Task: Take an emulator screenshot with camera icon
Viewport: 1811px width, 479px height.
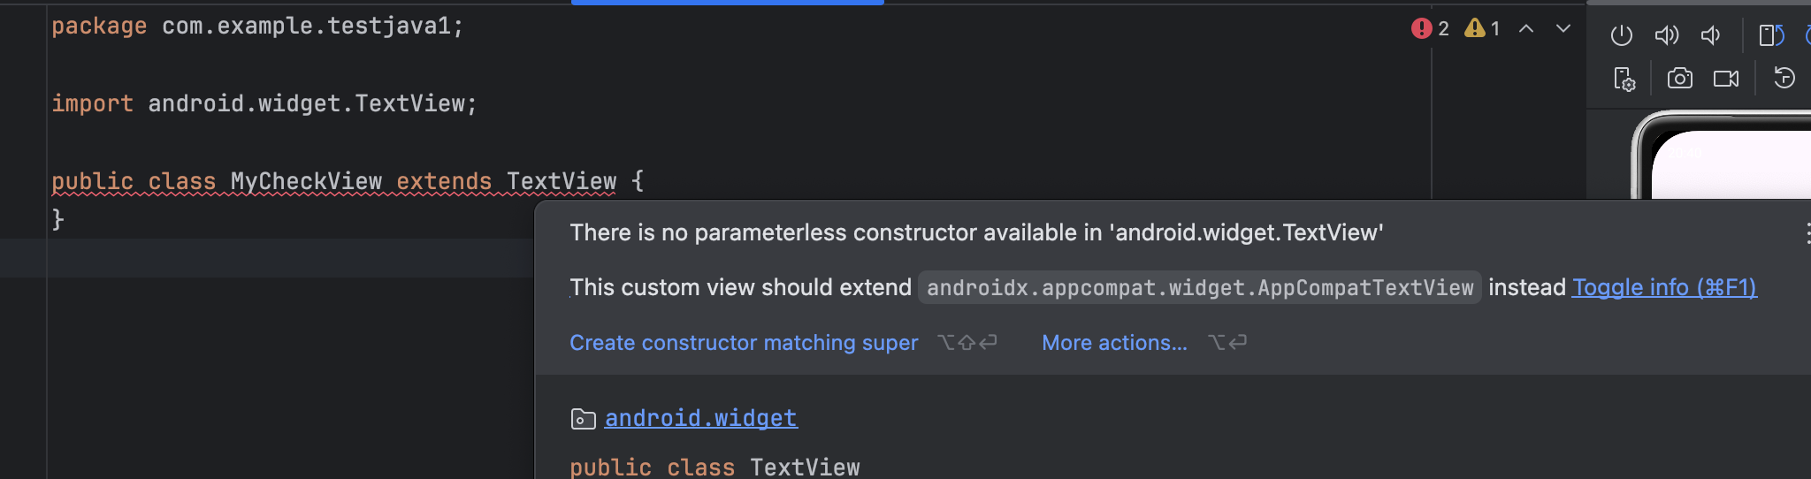Action: pos(1679,79)
